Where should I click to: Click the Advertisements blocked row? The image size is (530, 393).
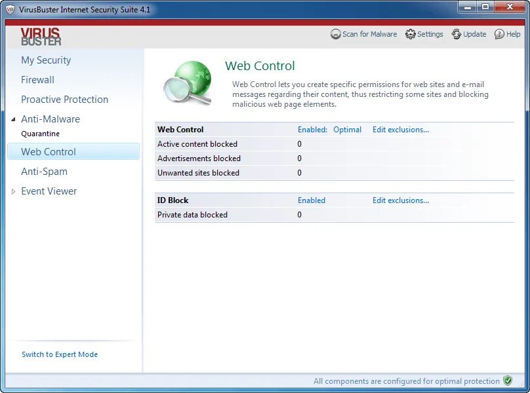click(x=335, y=159)
